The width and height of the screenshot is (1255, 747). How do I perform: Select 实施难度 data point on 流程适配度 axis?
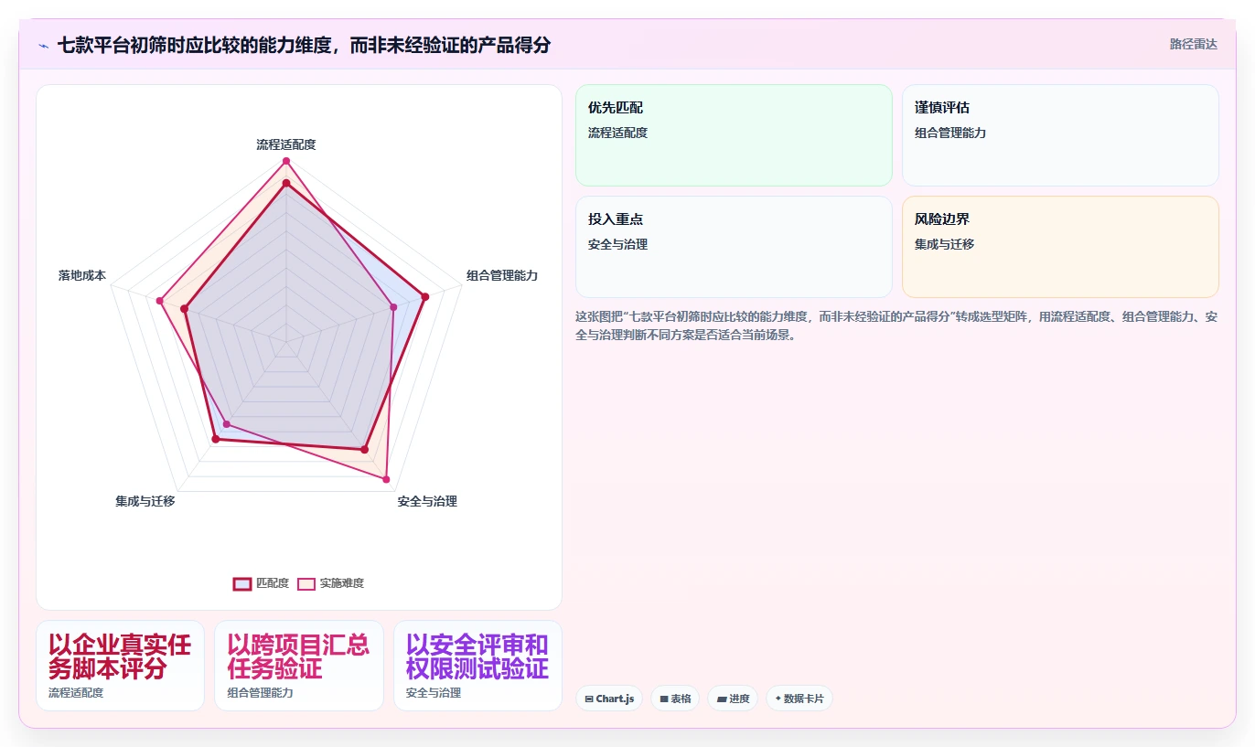click(x=286, y=162)
